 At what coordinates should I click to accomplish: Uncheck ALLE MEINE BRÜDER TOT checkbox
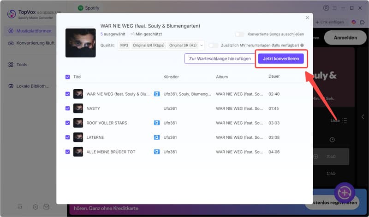tap(67, 152)
